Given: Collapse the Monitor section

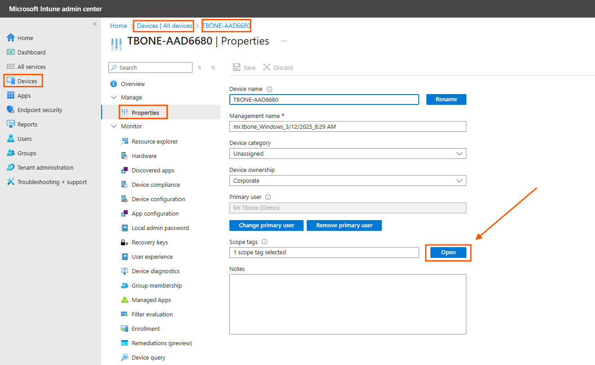Looking at the screenshot, I should pyautogui.click(x=114, y=126).
